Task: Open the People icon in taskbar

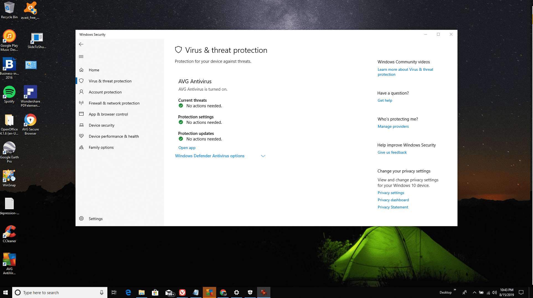Action: point(465,292)
